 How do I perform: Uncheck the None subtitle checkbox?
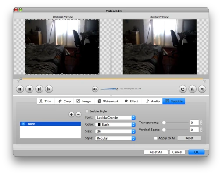click(x=23, y=124)
